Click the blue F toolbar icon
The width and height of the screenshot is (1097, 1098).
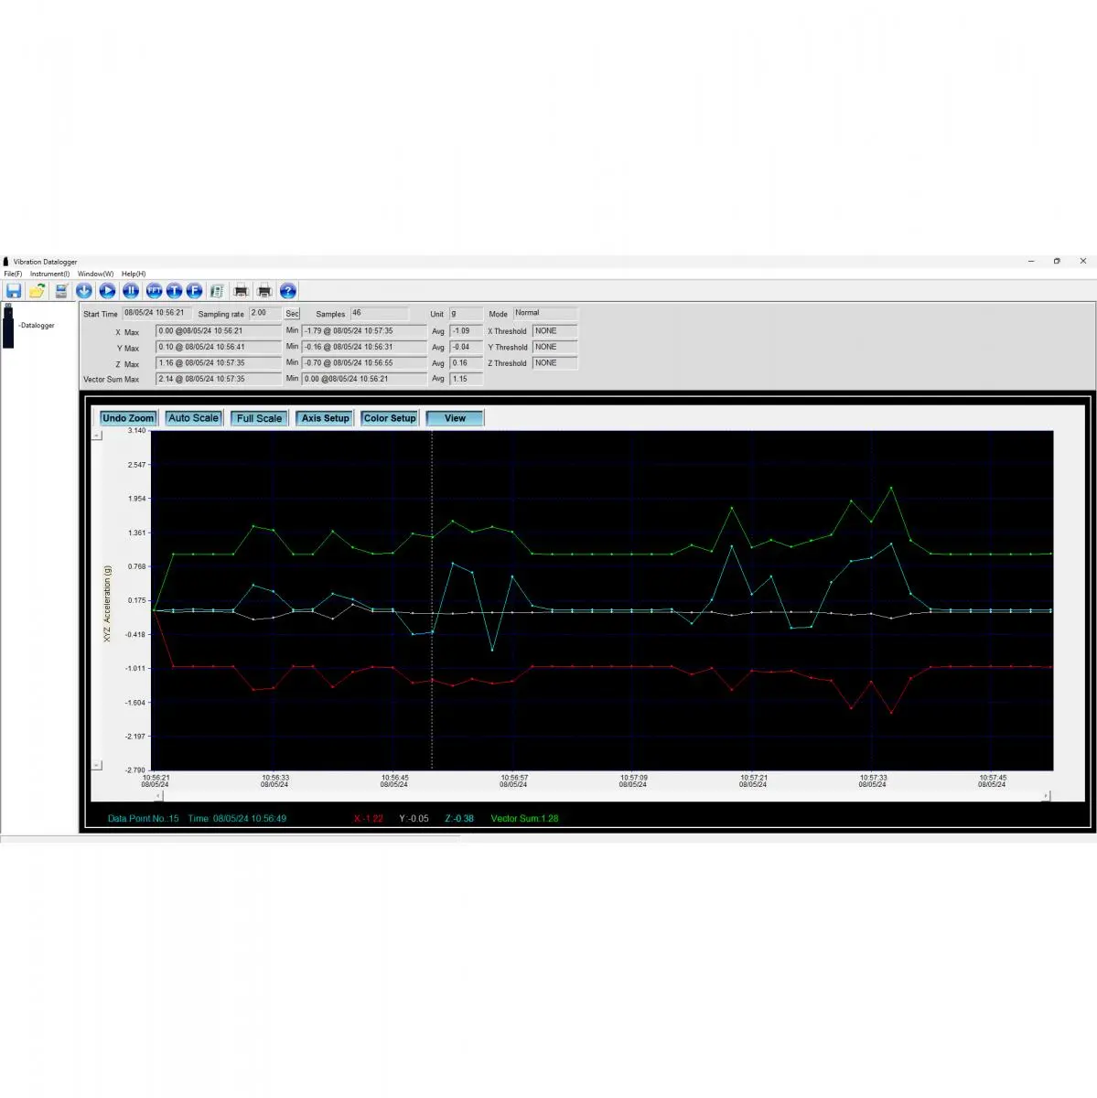(x=194, y=291)
